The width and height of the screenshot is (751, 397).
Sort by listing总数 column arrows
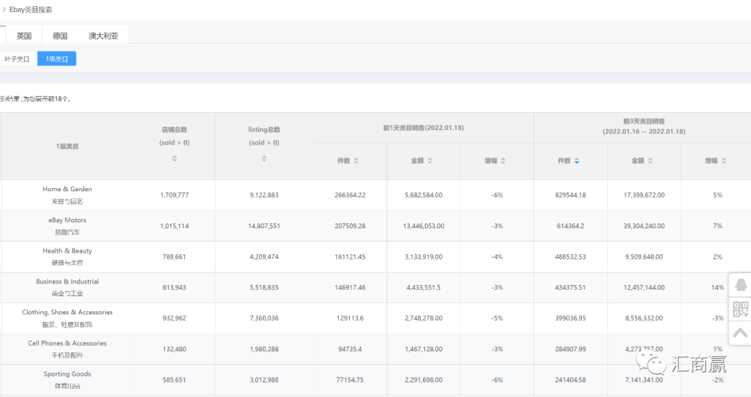(264, 159)
